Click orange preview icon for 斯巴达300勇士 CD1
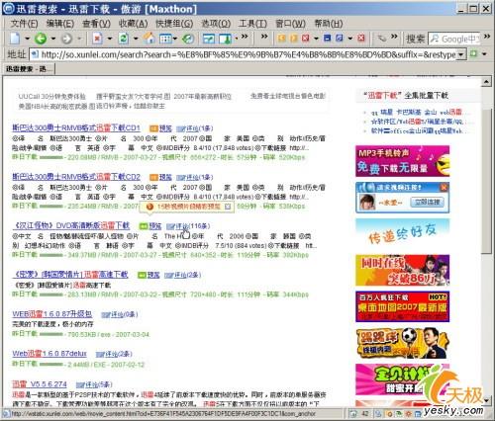Viewport: 495px width, 421px height. 153,128
